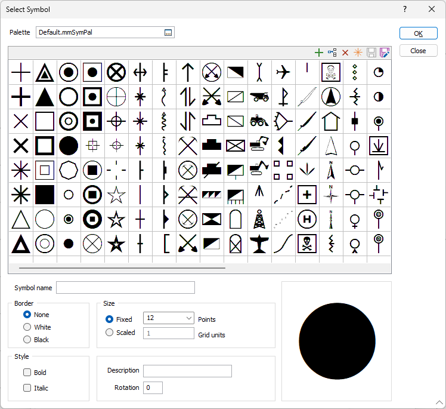Click the Close button
Image resolution: width=446 pixels, height=409 pixels.
point(418,51)
